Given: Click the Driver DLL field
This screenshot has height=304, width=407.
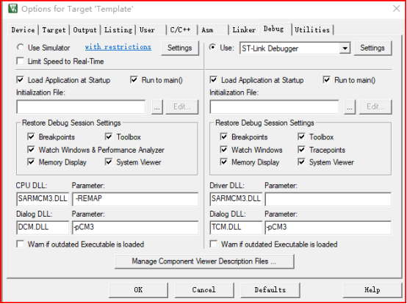Looking at the screenshot, I should [236, 199].
